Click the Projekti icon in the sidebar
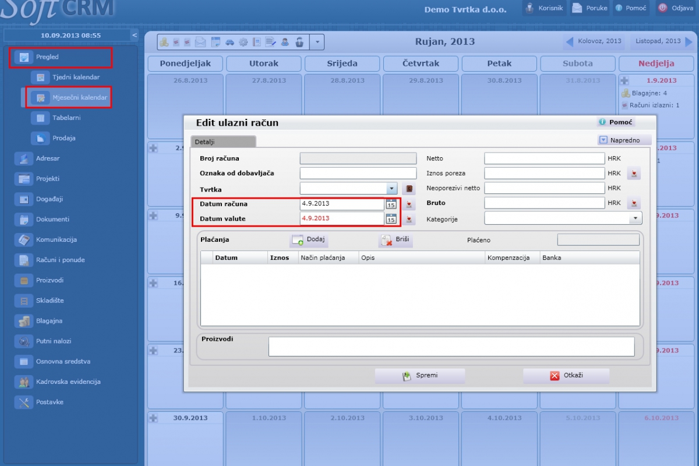Viewport: 699px width, 466px height. pyautogui.click(x=24, y=179)
